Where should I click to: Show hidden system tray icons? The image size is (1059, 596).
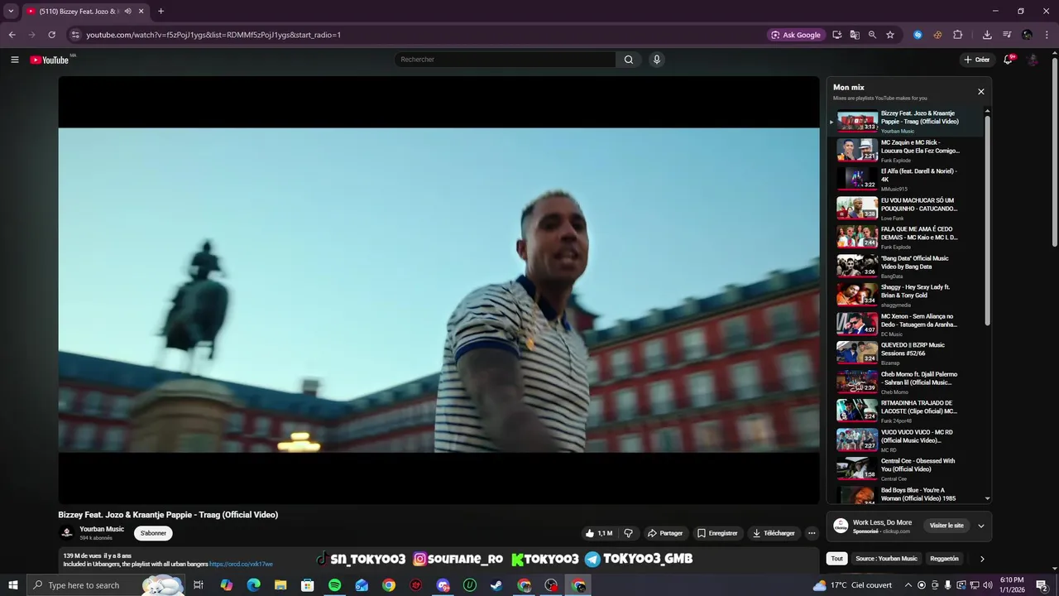pyautogui.click(x=908, y=585)
